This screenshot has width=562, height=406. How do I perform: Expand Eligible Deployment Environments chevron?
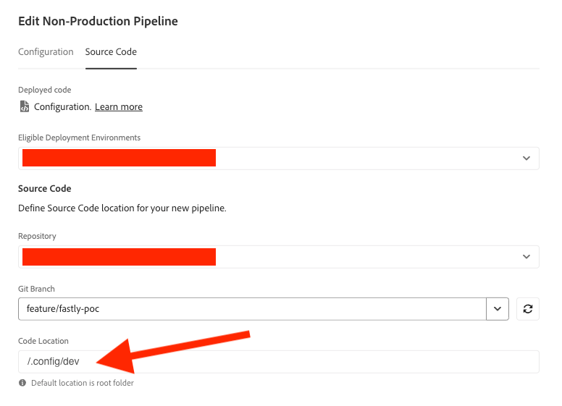(x=526, y=158)
